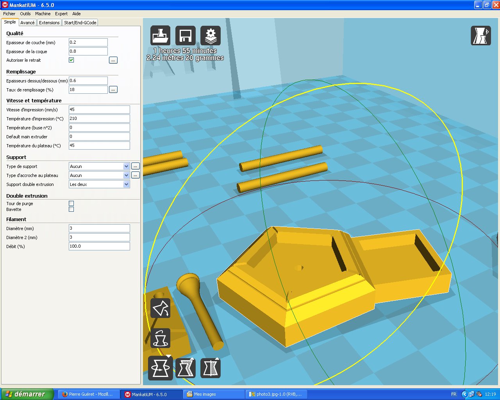Click the Température d'impression field

coord(99,118)
